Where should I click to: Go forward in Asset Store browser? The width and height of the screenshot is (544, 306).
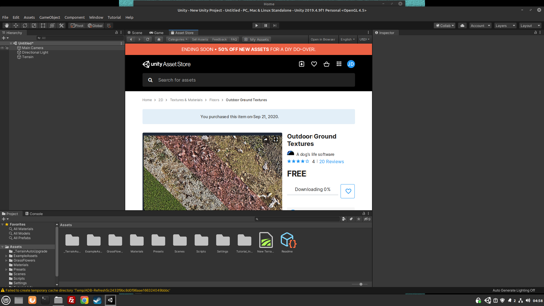pos(139,39)
